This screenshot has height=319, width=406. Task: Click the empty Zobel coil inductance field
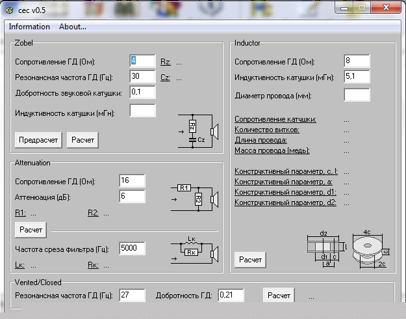point(142,110)
